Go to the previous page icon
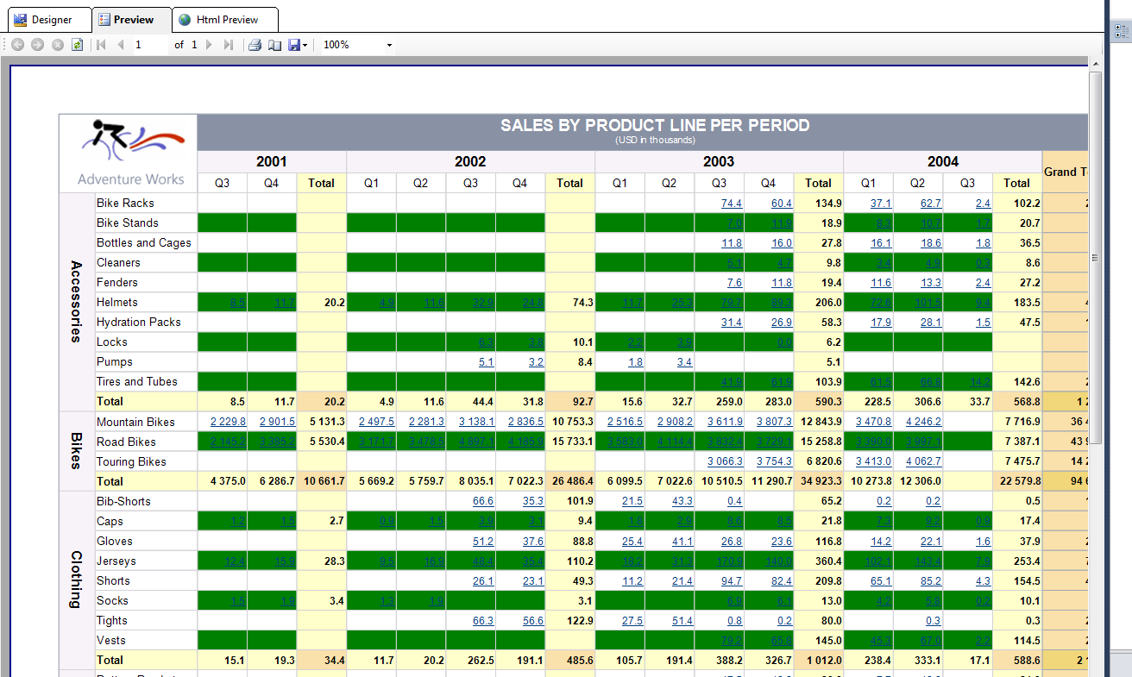Screen dimensions: 1132x677 coord(121,45)
